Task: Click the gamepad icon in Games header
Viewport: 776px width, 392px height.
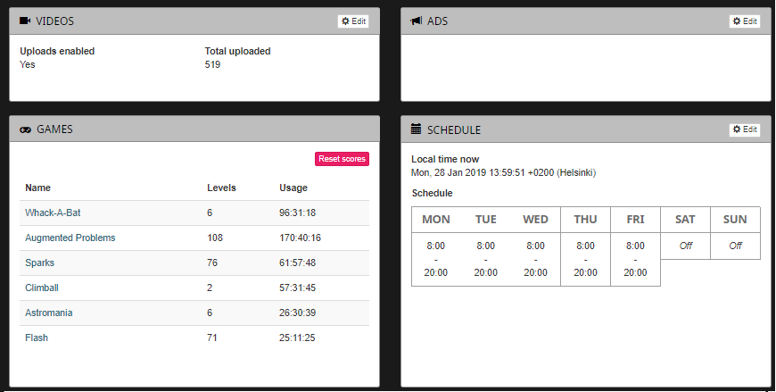Action: coord(25,129)
